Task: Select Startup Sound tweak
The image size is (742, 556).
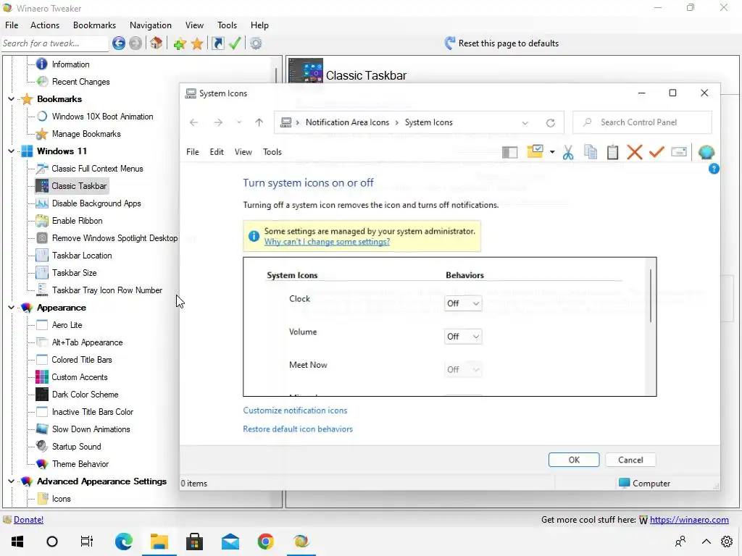Action: click(x=76, y=447)
